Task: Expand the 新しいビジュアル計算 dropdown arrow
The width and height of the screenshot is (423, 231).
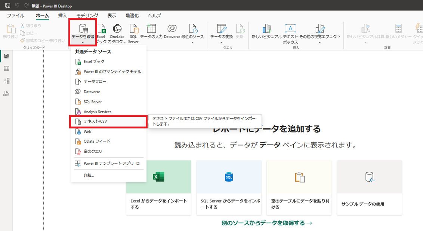Action: pos(365,42)
